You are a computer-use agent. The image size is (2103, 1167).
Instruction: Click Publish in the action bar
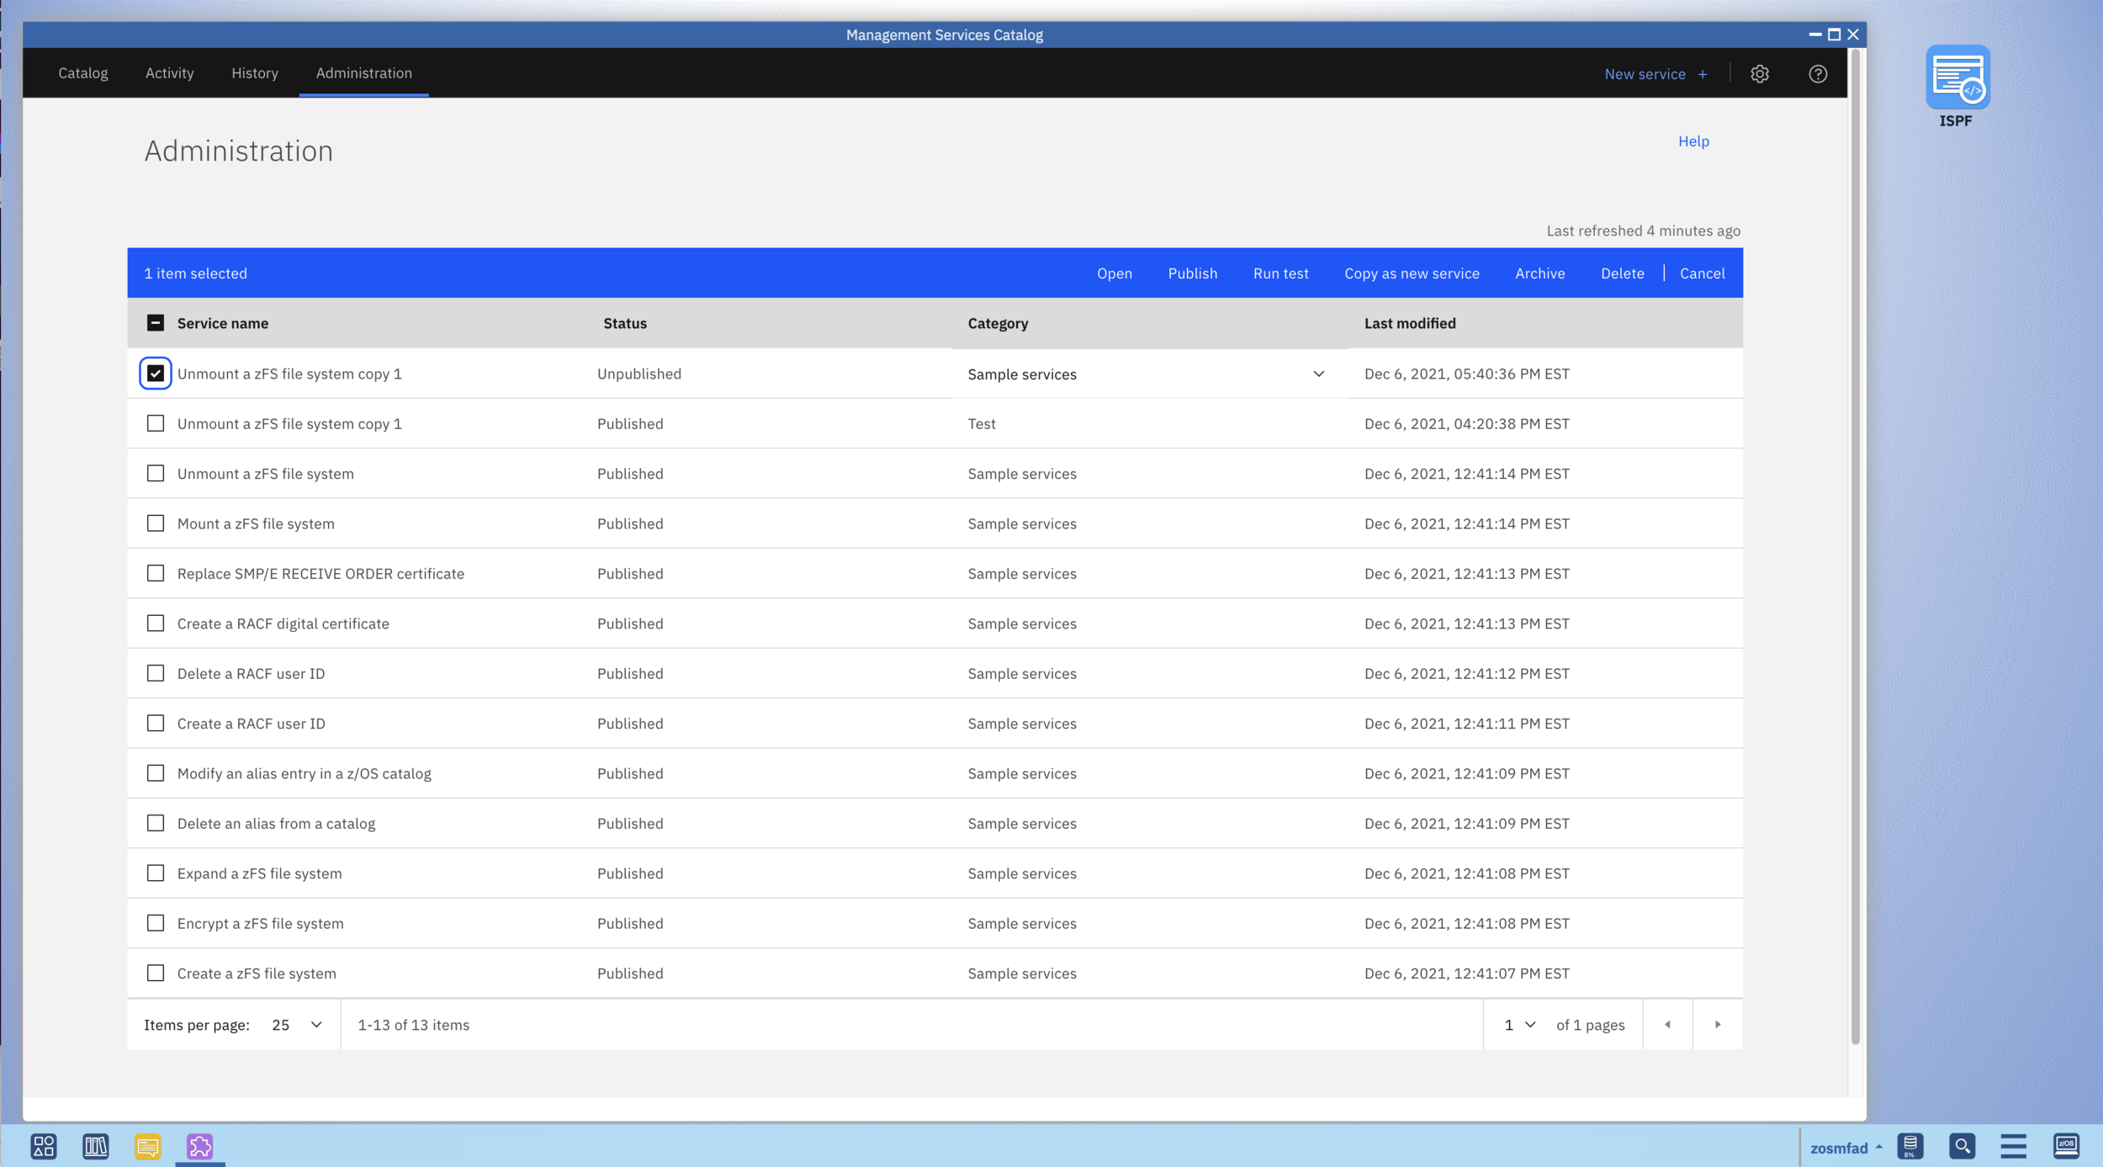coord(1192,273)
